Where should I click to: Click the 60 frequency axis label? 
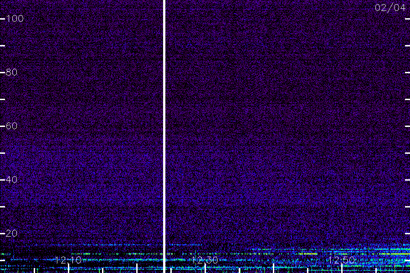click(11, 126)
